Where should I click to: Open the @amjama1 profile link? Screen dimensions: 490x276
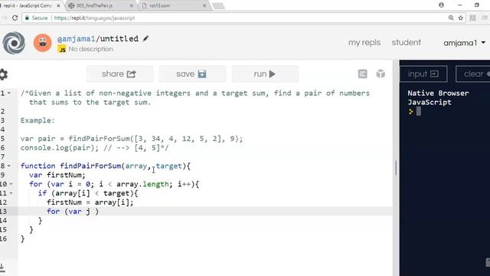[77, 38]
